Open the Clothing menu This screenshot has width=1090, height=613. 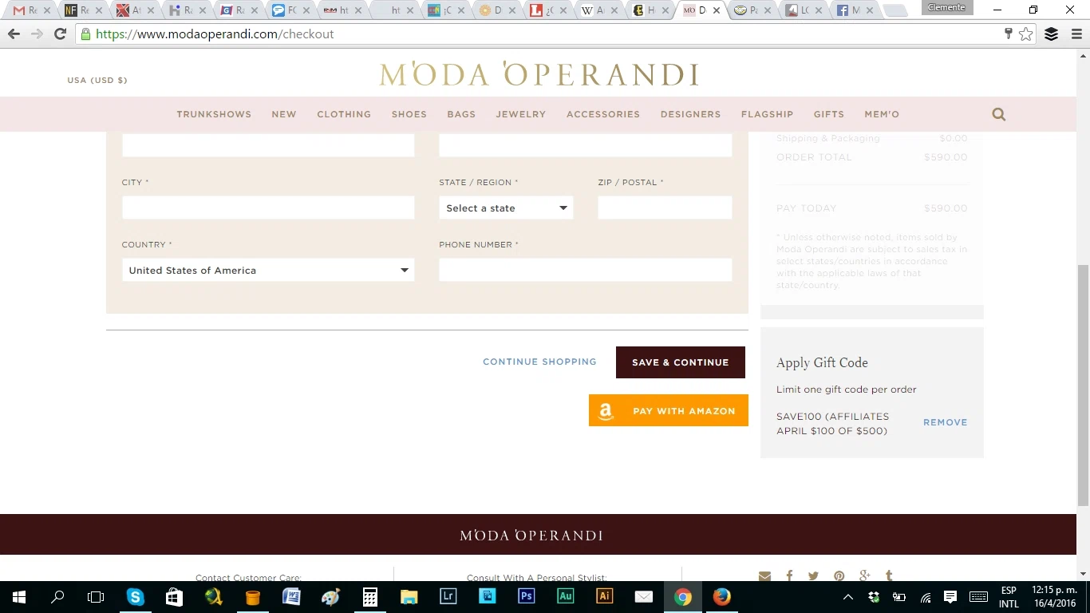(x=344, y=114)
